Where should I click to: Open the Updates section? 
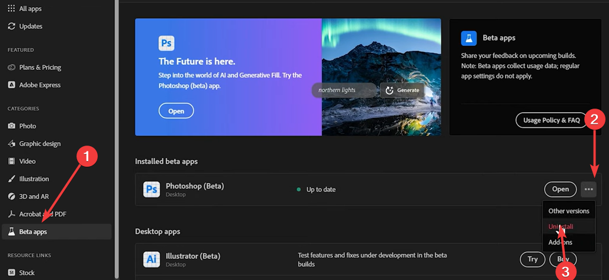[x=25, y=26]
